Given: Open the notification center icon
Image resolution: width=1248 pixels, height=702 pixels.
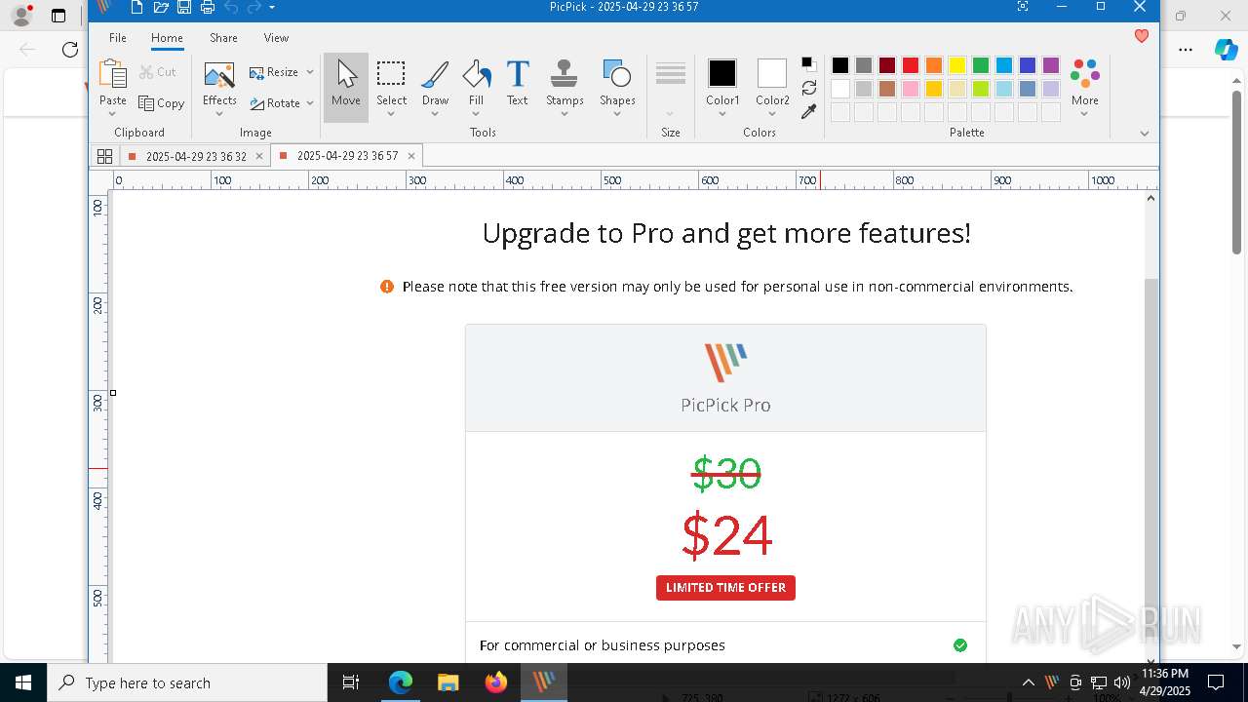Looking at the screenshot, I should coord(1216,682).
